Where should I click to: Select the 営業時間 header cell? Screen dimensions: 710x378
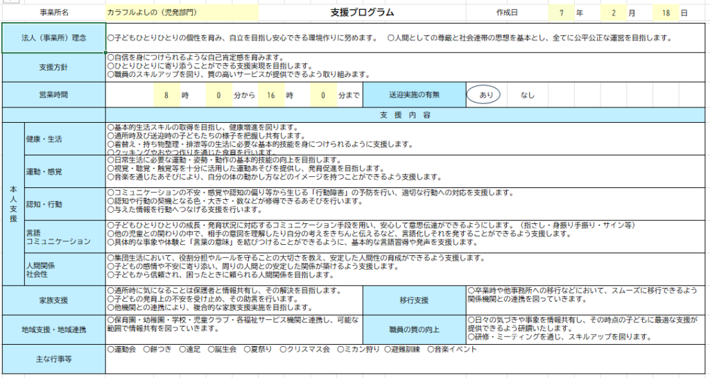[54, 95]
